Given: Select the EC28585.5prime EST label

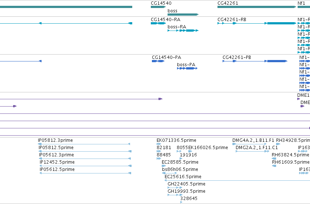Looking at the screenshot, I should (180, 162).
